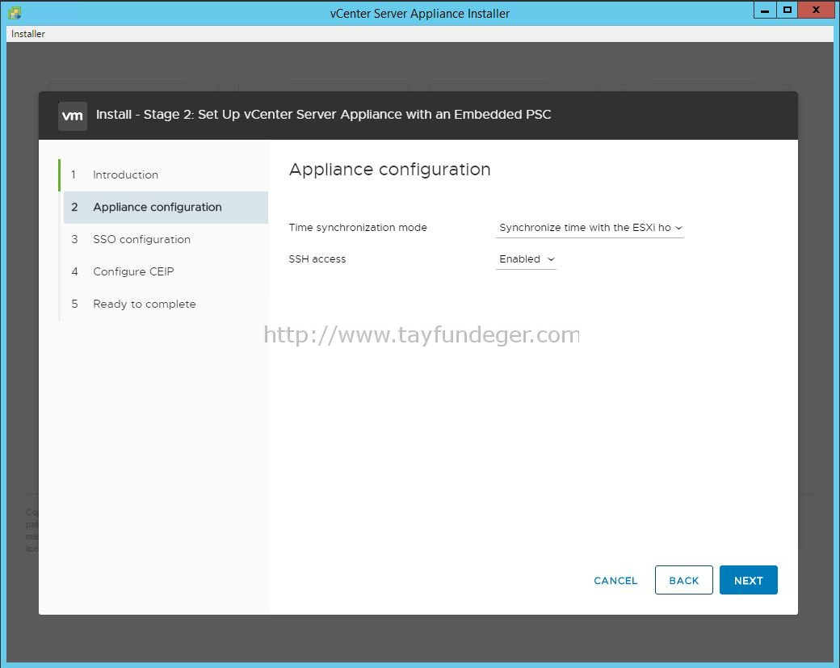
Task: Select Appliance configuration step
Action: pos(166,208)
